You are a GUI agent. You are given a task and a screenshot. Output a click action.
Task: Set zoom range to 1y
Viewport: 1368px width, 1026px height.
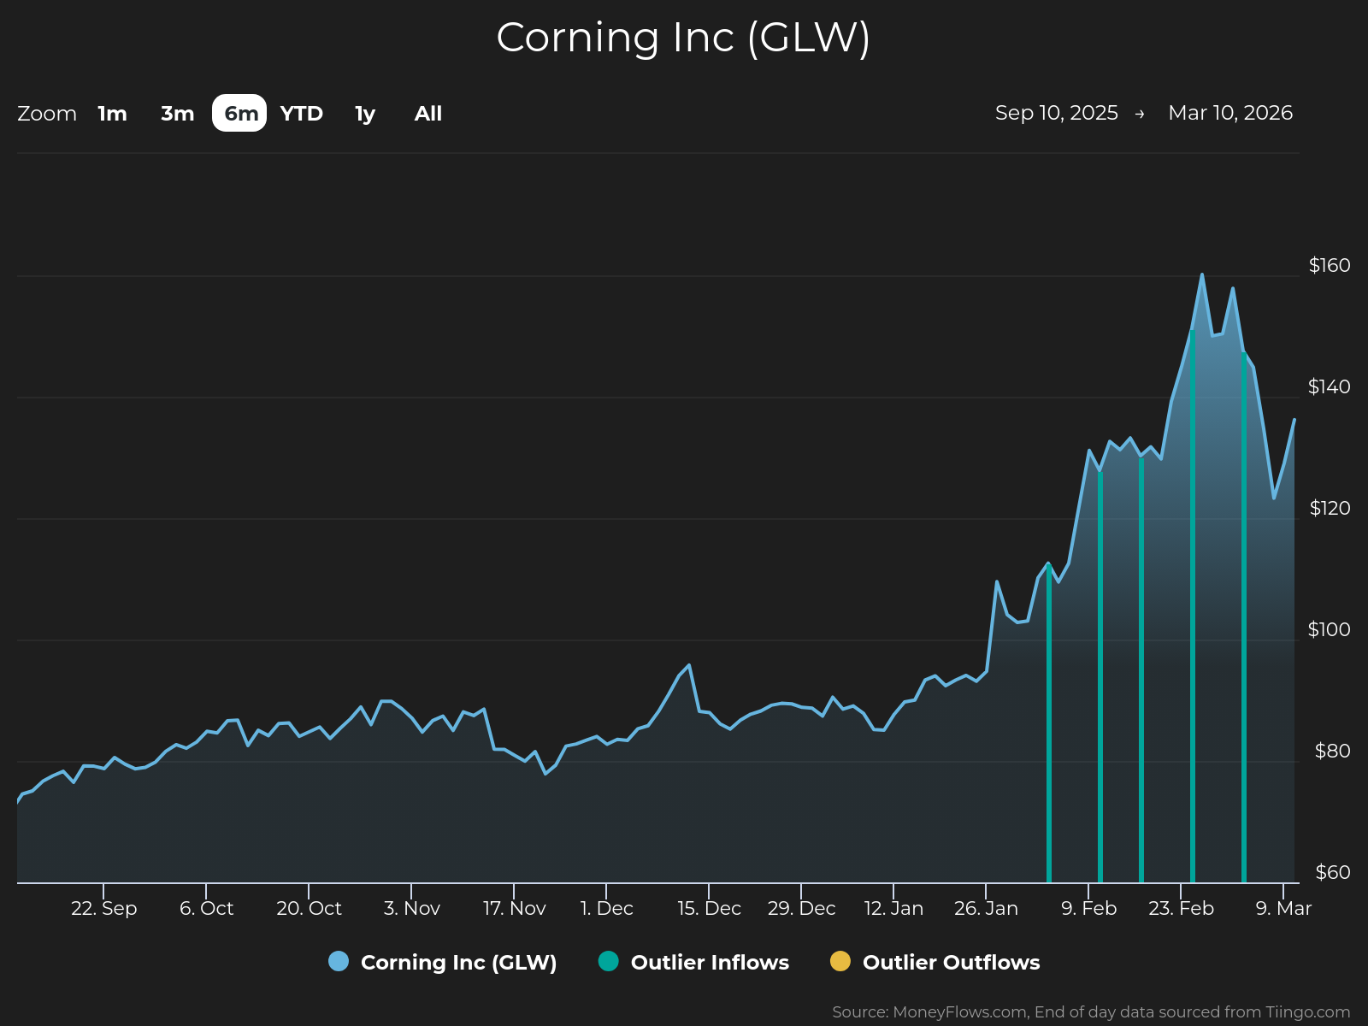[365, 114]
